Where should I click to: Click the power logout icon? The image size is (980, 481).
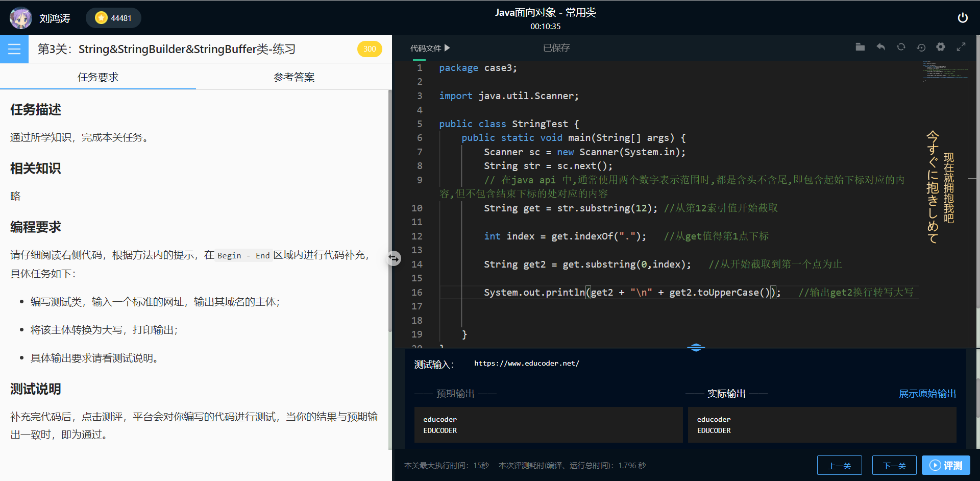[963, 17]
